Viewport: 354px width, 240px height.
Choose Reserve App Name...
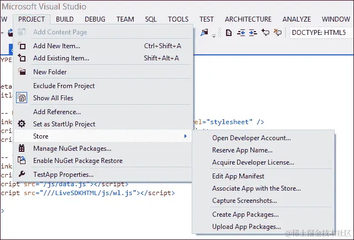click(263, 150)
